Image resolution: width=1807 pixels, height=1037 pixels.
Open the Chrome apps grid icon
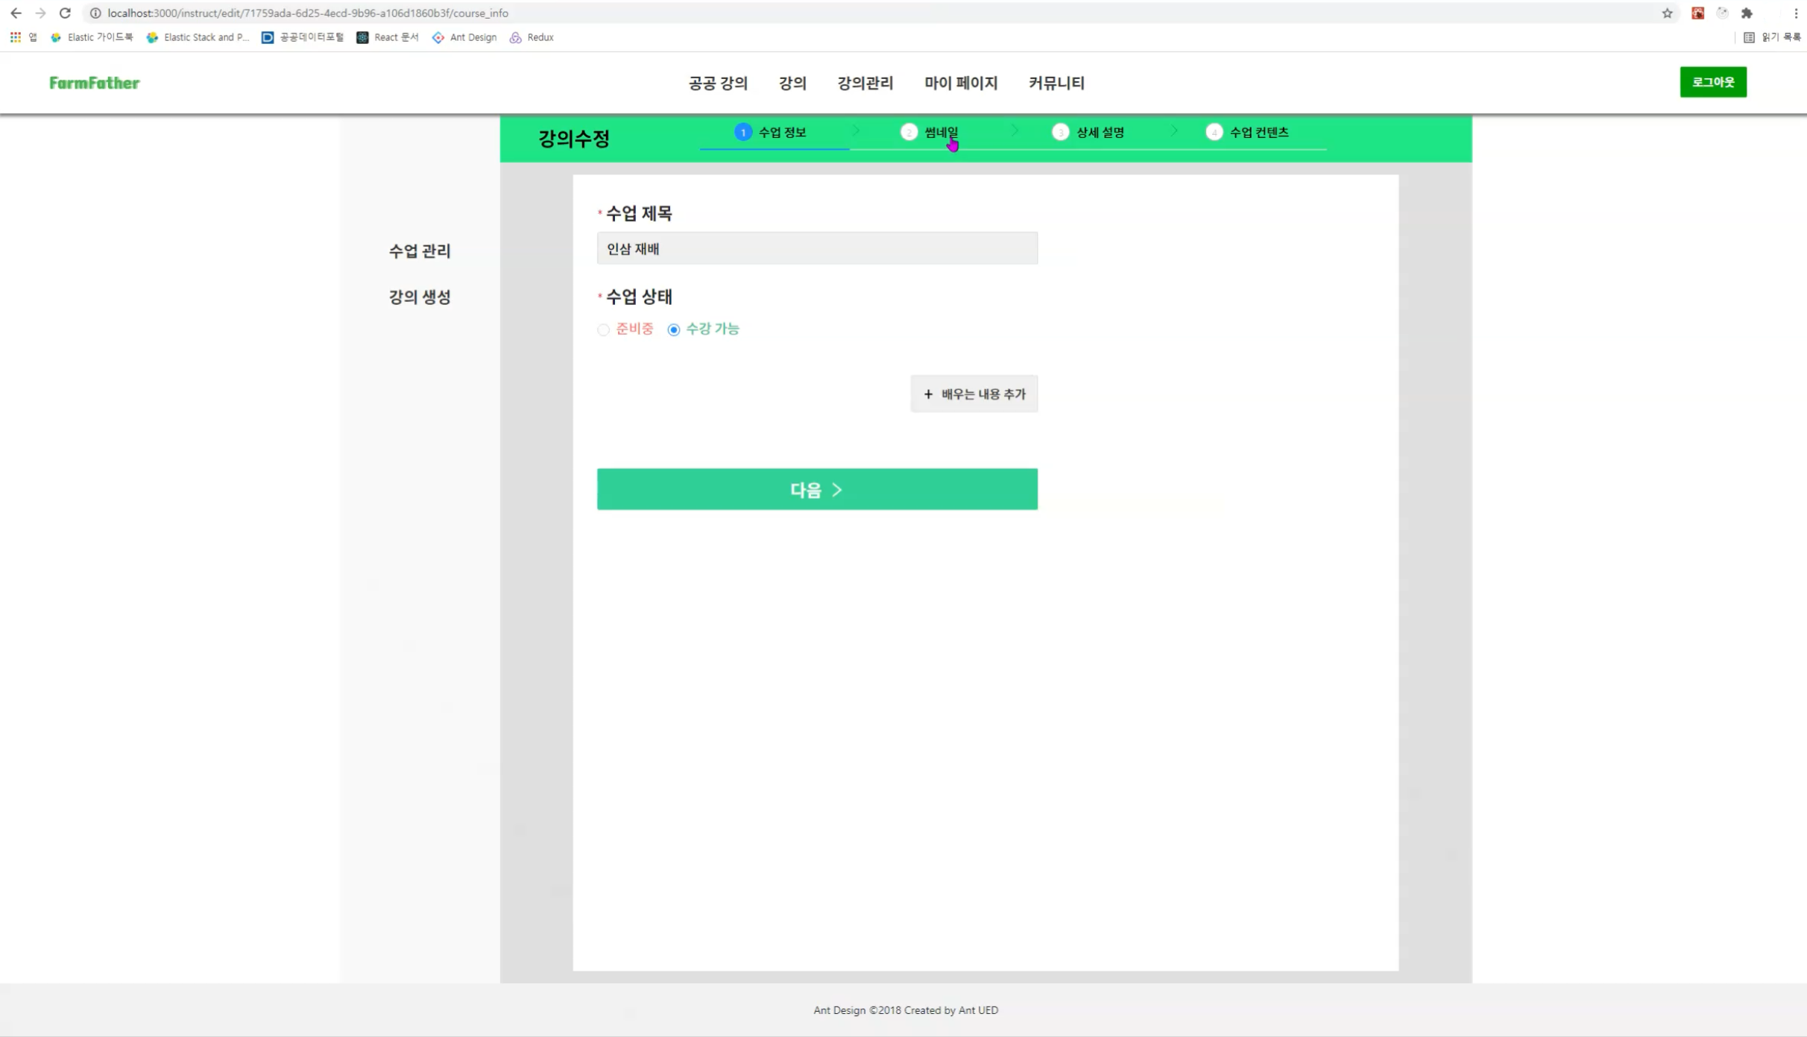[16, 37]
